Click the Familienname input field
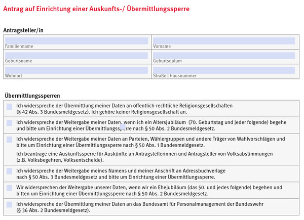 coord(77,41)
